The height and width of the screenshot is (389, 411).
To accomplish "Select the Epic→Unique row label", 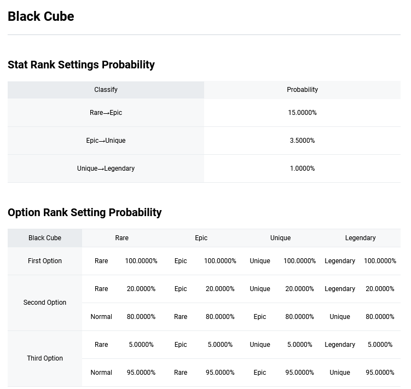I will 106,141.
